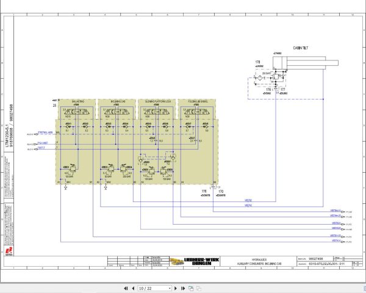Click the vertical LTM1230-5.1 model text
This screenshot has height=293, width=366.
point(7,136)
